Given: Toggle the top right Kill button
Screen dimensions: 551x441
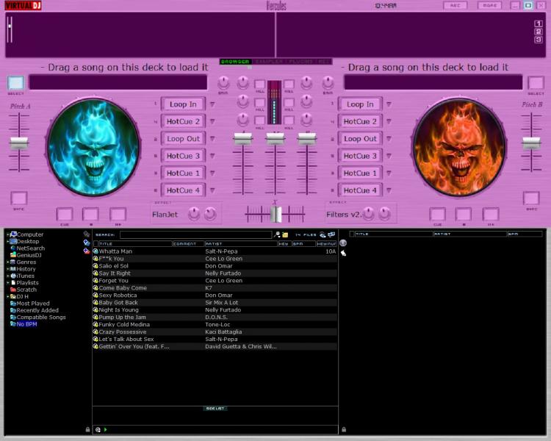Looking at the screenshot, I should 289,84.
